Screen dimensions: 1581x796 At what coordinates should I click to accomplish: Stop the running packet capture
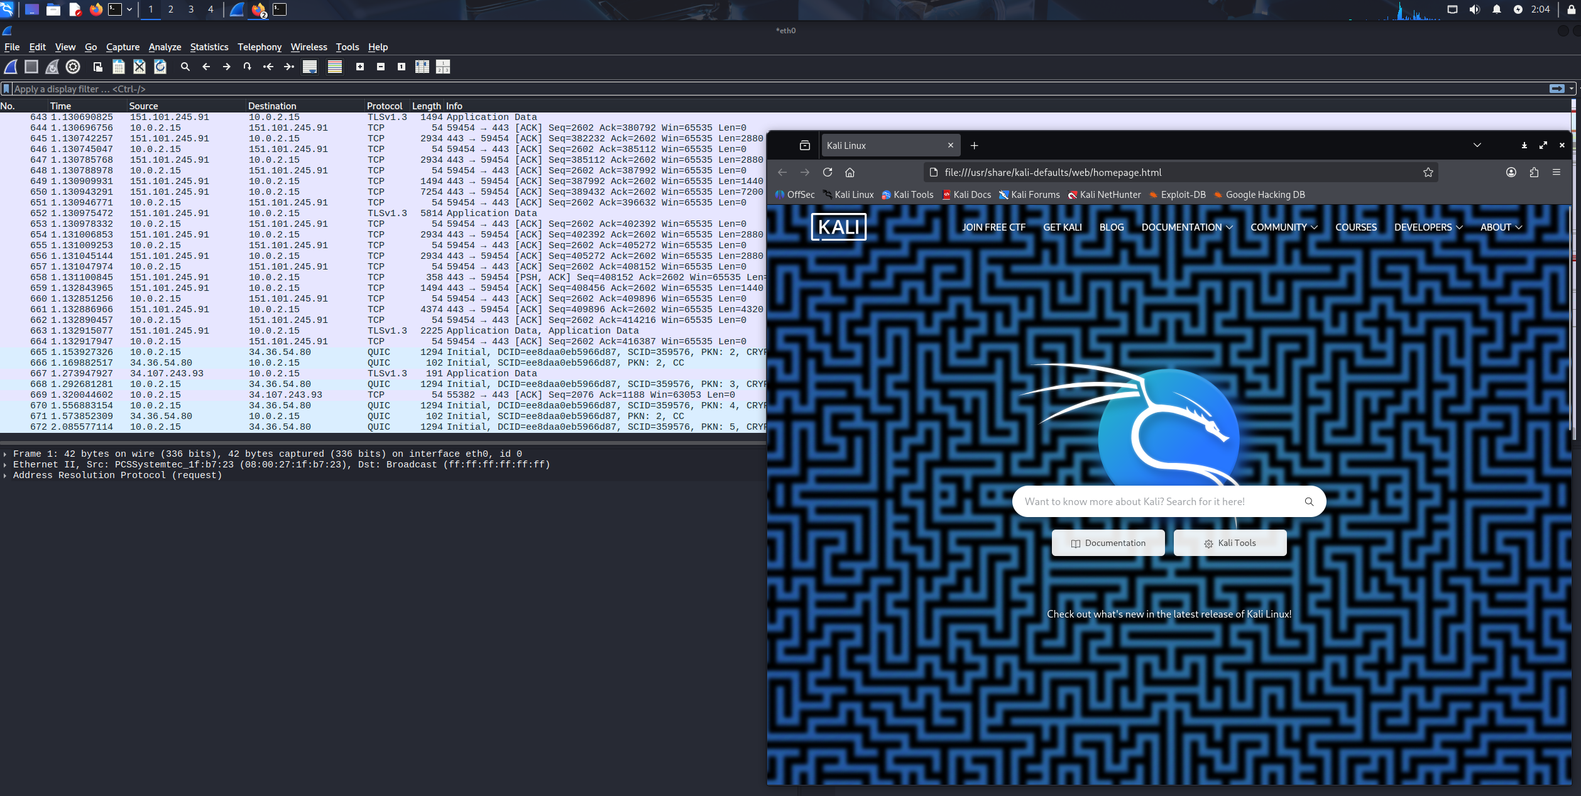[31, 67]
